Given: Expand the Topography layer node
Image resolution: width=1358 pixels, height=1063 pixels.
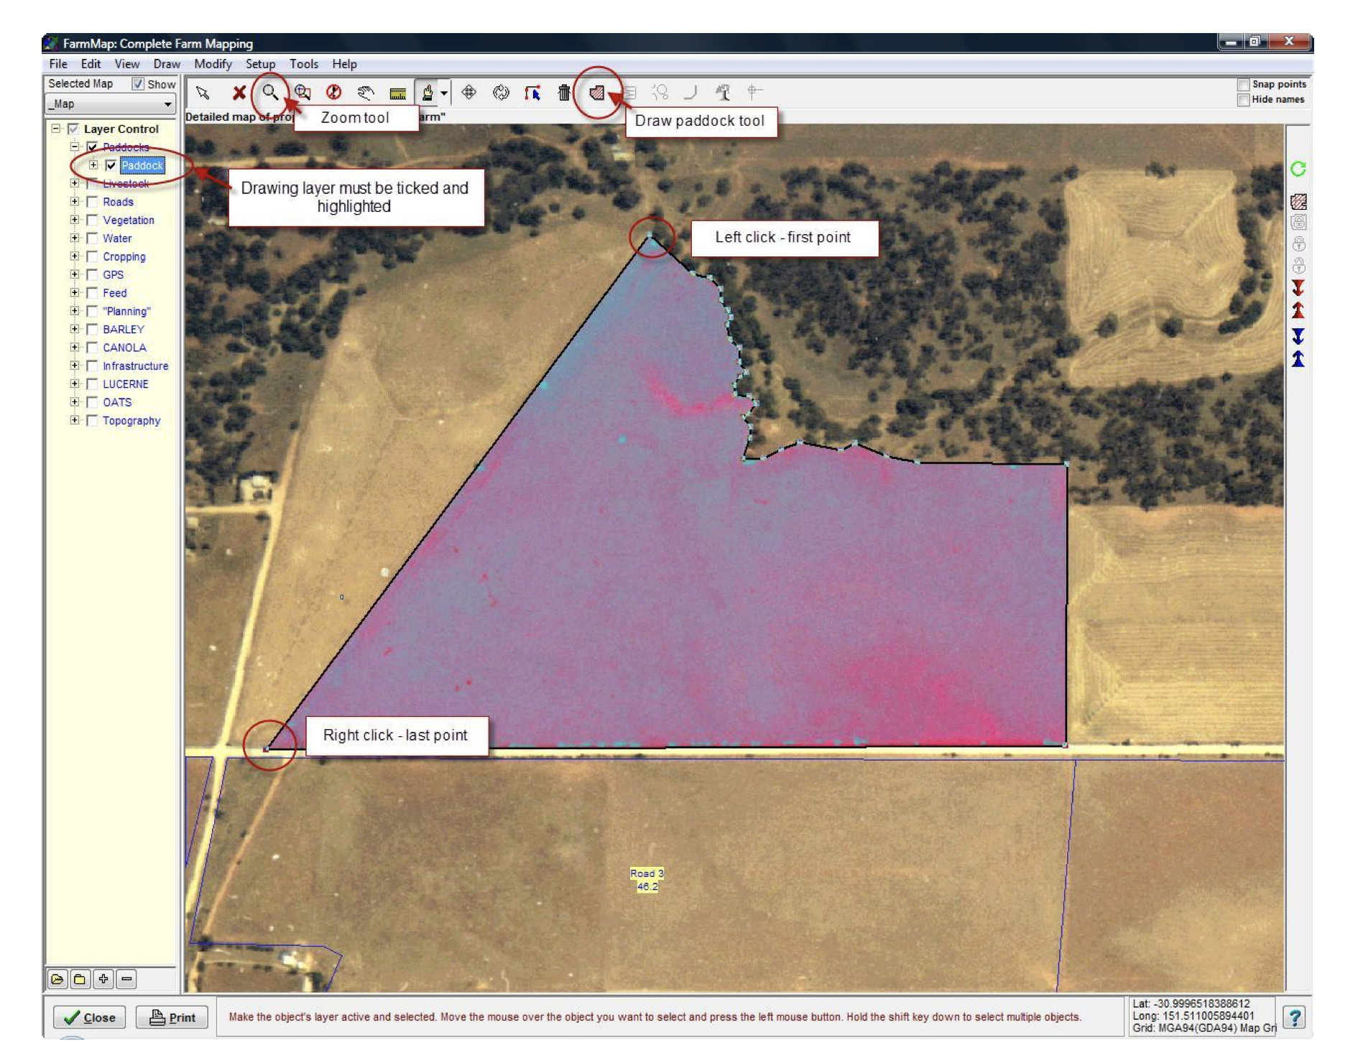Looking at the screenshot, I should [x=75, y=420].
